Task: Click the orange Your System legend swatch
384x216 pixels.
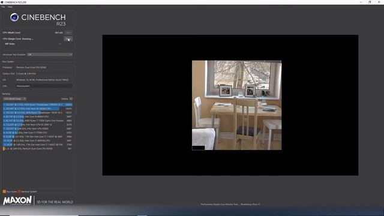Action: (x=4, y=191)
